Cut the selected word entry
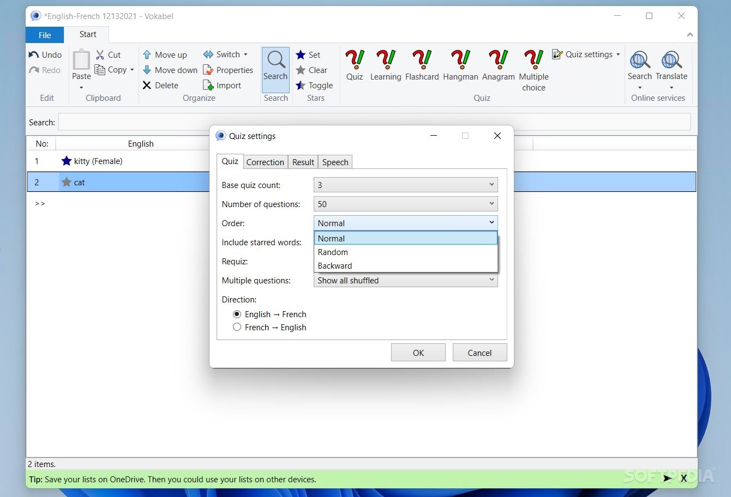 coord(109,54)
